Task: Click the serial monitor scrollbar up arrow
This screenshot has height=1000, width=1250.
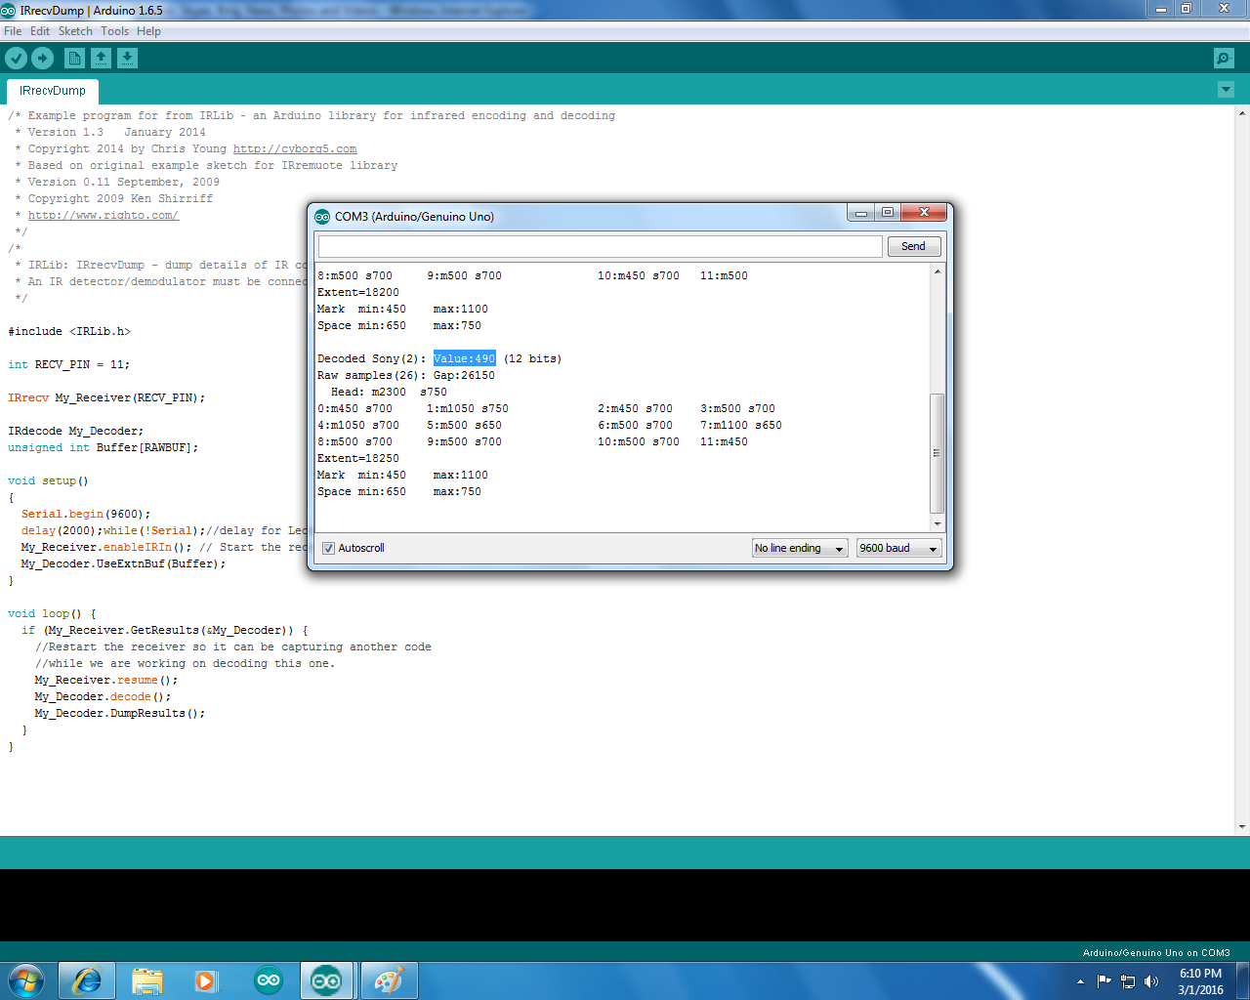Action: (937, 271)
